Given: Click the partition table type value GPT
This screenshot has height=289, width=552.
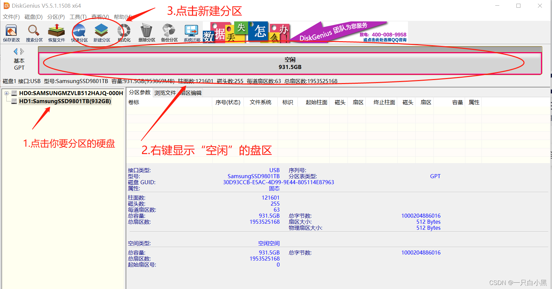Looking at the screenshot, I should coord(435,176).
